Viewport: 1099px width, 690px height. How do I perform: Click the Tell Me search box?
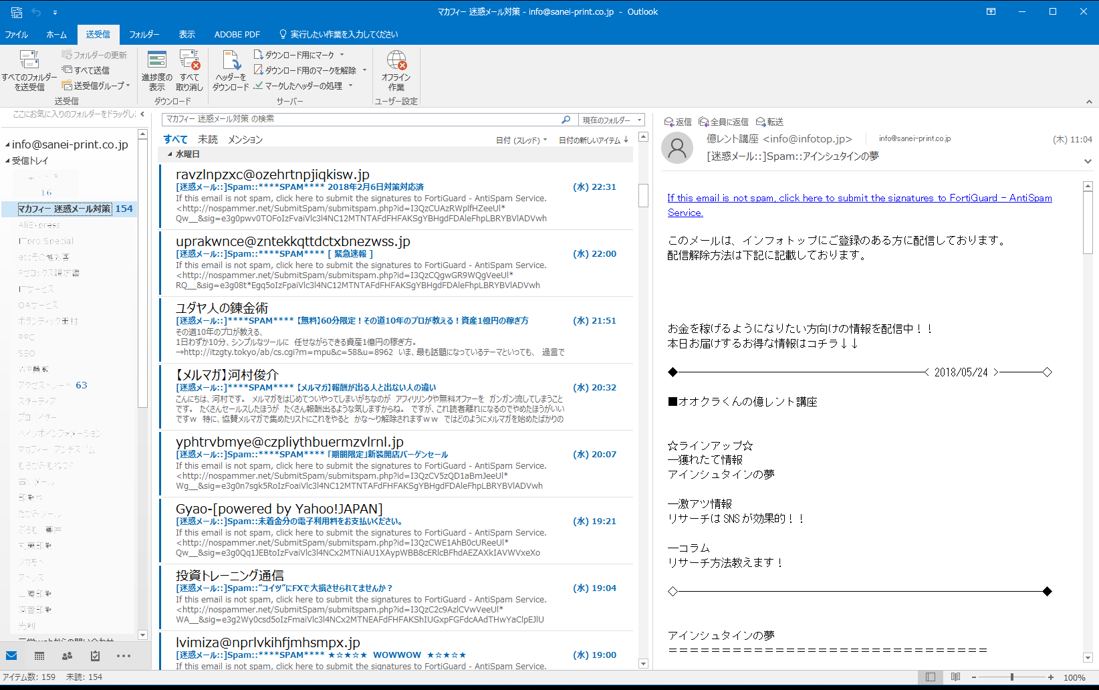point(339,34)
